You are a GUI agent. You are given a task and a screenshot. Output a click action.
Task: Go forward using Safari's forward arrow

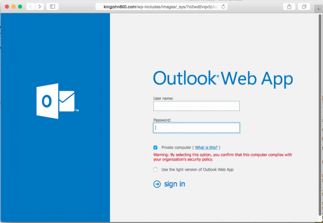coord(39,7)
